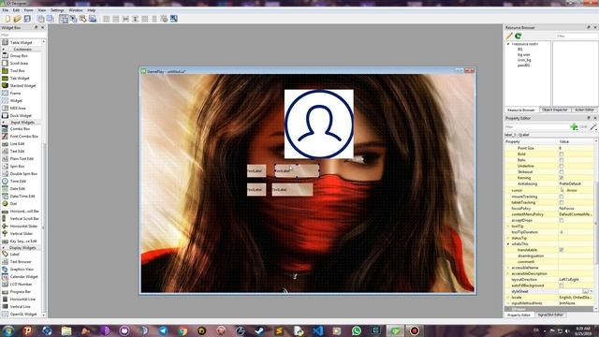Collapse the Containers category in Widget Box
The width and height of the screenshot is (599, 337).
point(4,50)
